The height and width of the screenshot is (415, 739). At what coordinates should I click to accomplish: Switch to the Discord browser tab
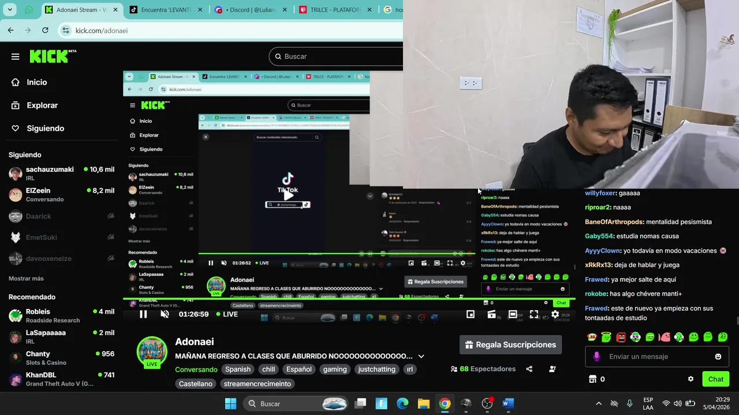point(251,10)
